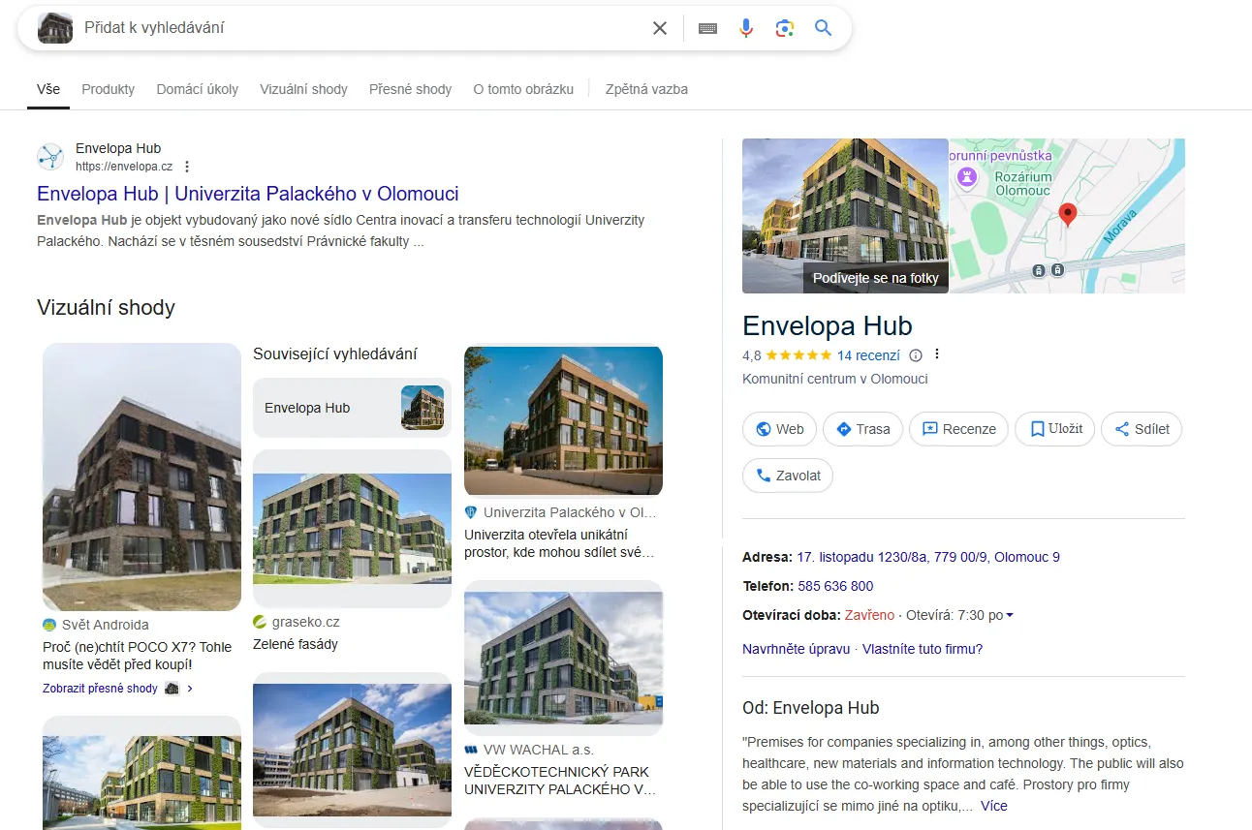This screenshot has height=830, width=1252.
Task: Select the 'Vše' tab
Action: [48, 89]
